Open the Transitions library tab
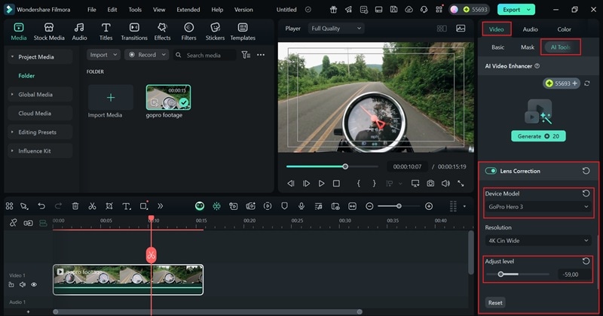Image resolution: width=603 pixels, height=316 pixels. click(x=134, y=32)
